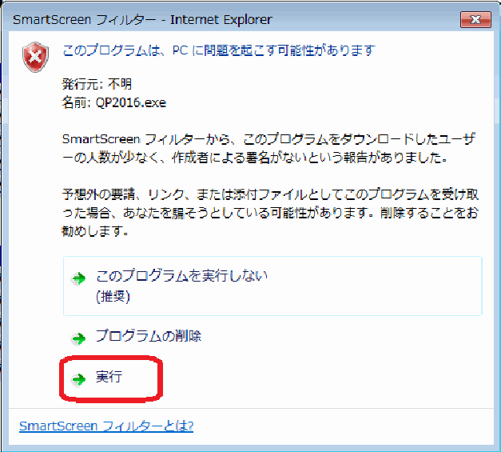The width and height of the screenshot is (501, 452).
Task: Choose このプログラムを実行しない option
Action: (181, 276)
